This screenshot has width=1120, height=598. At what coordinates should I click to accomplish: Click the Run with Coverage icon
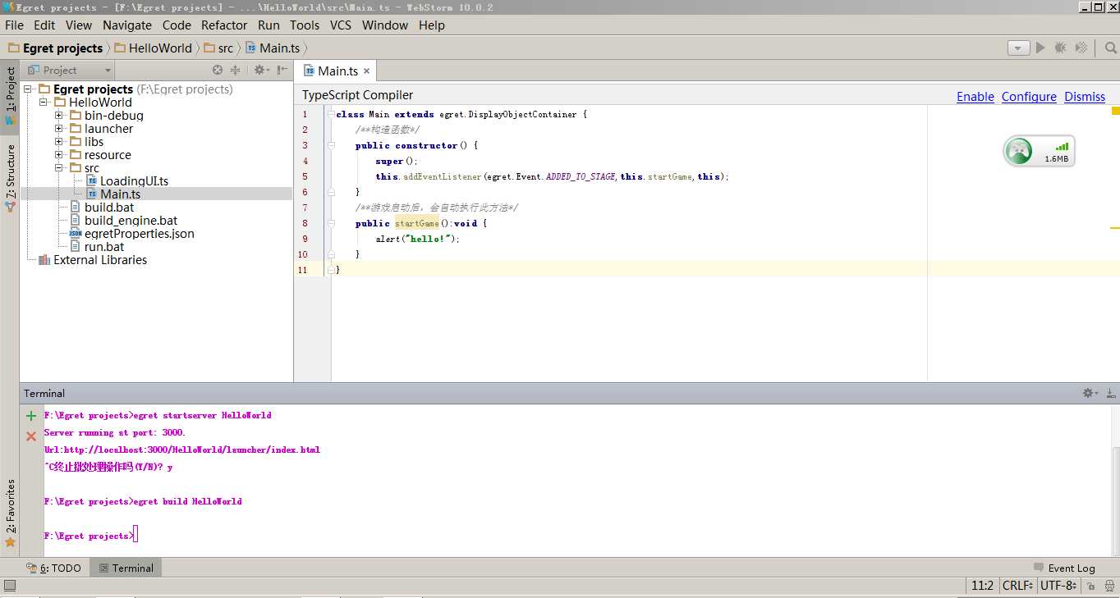pos(1081,48)
